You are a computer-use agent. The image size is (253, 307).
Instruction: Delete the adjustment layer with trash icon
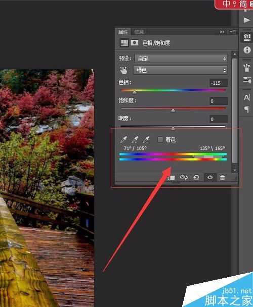pyautogui.click(x=222, y=178)
